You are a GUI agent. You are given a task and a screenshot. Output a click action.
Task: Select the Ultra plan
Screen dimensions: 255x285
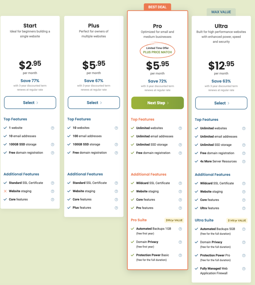coord(221,103)
